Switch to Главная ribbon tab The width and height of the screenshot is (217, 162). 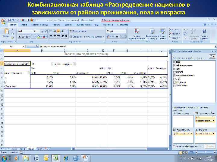pos(13,25)
